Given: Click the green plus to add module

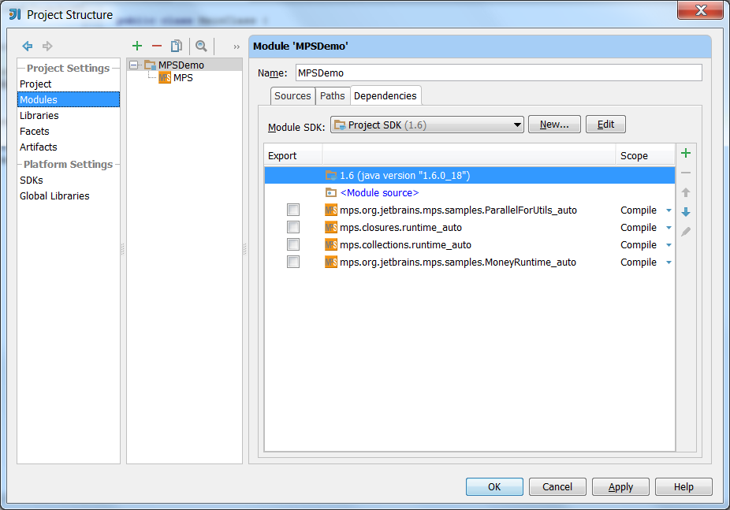Looking at the screenshot, I should (137, 46).
